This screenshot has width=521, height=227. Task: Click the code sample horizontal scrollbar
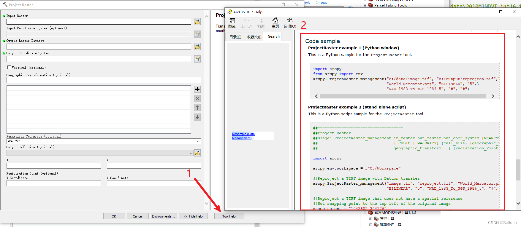click(403, 96)
